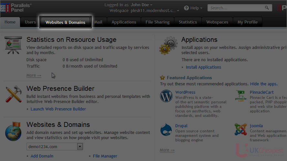This screenshot has height=161, width=287.
Task: Expand the Help menu
Action: pyautogui.click(x=196, y=8)
